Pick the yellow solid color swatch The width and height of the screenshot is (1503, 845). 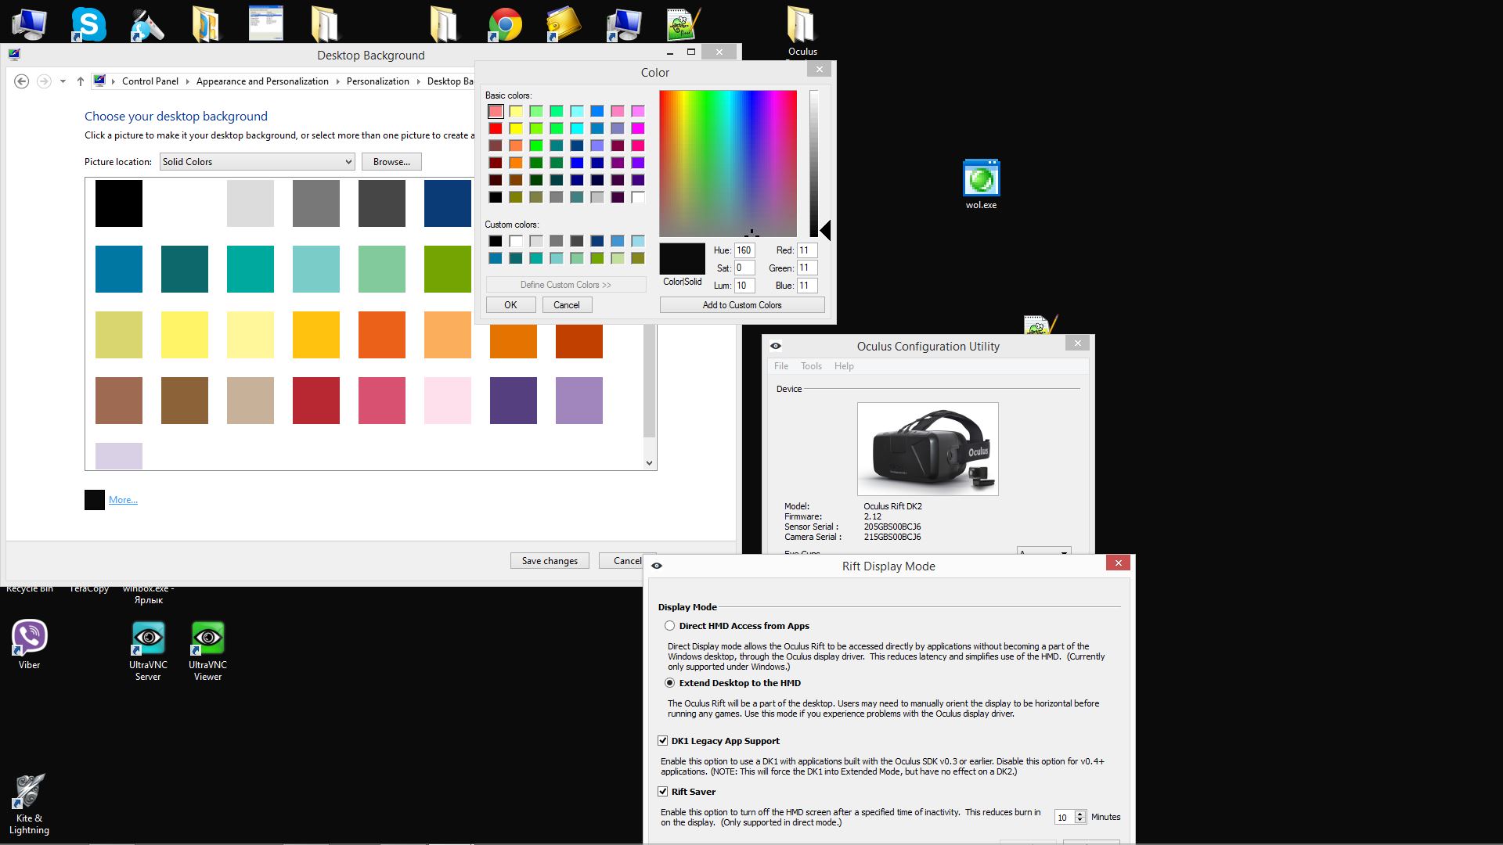tap(185, 335)
